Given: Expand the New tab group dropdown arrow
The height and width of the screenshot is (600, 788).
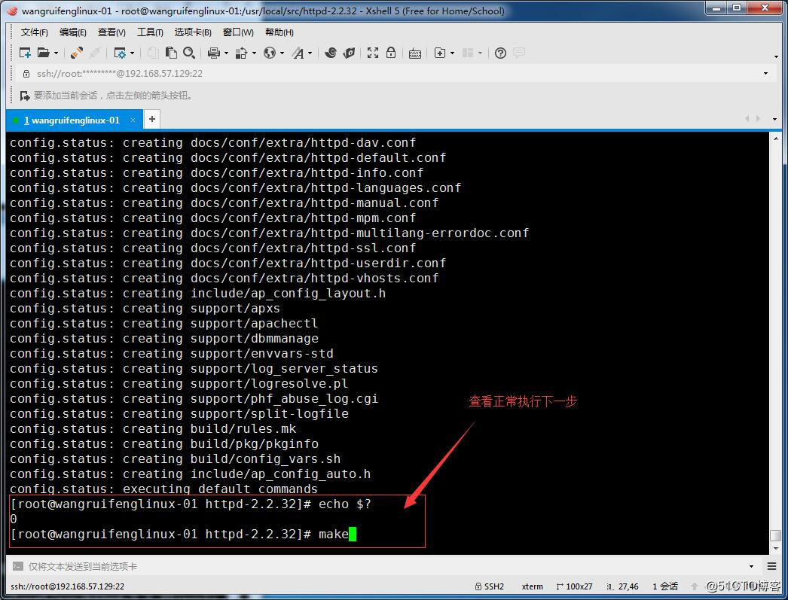Looking at the screenshot, I should coord(452,53).
